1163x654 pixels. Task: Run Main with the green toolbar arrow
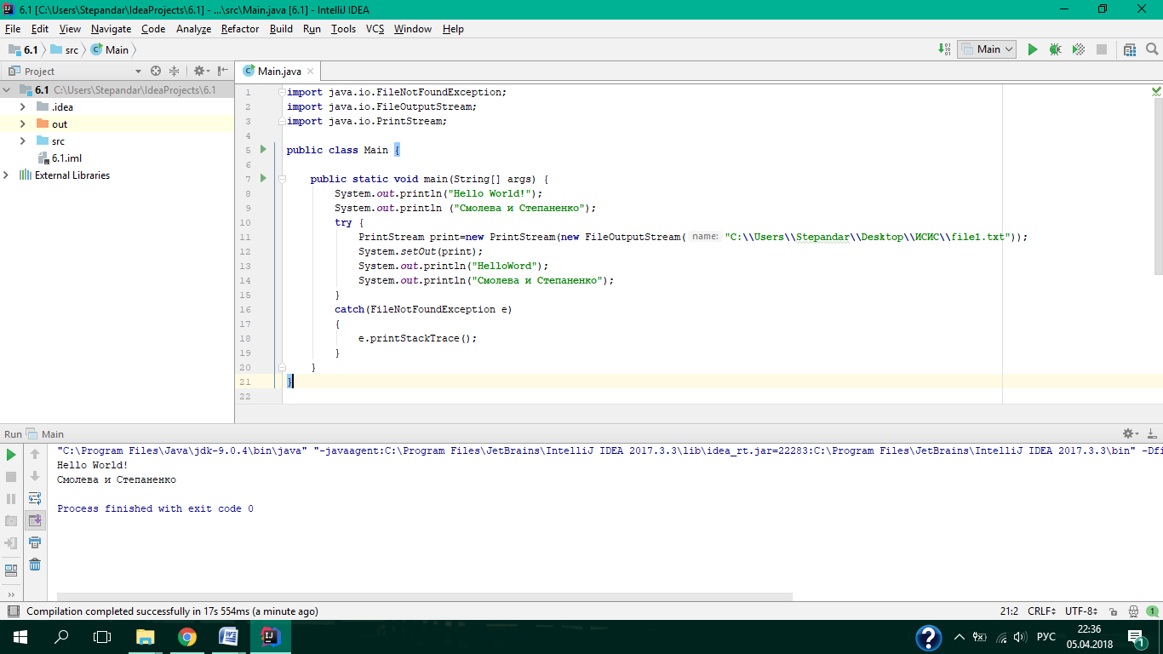click(1033, 49)
